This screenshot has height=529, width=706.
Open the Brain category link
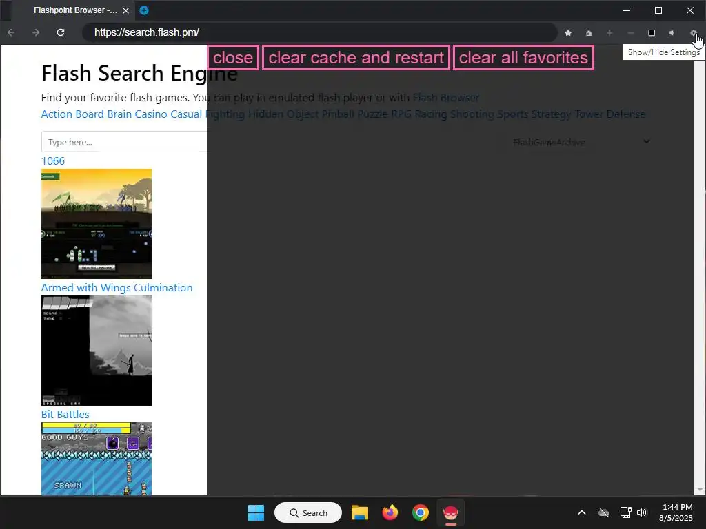tap(119, 114)
